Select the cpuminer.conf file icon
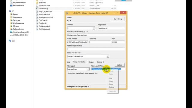 37,5
